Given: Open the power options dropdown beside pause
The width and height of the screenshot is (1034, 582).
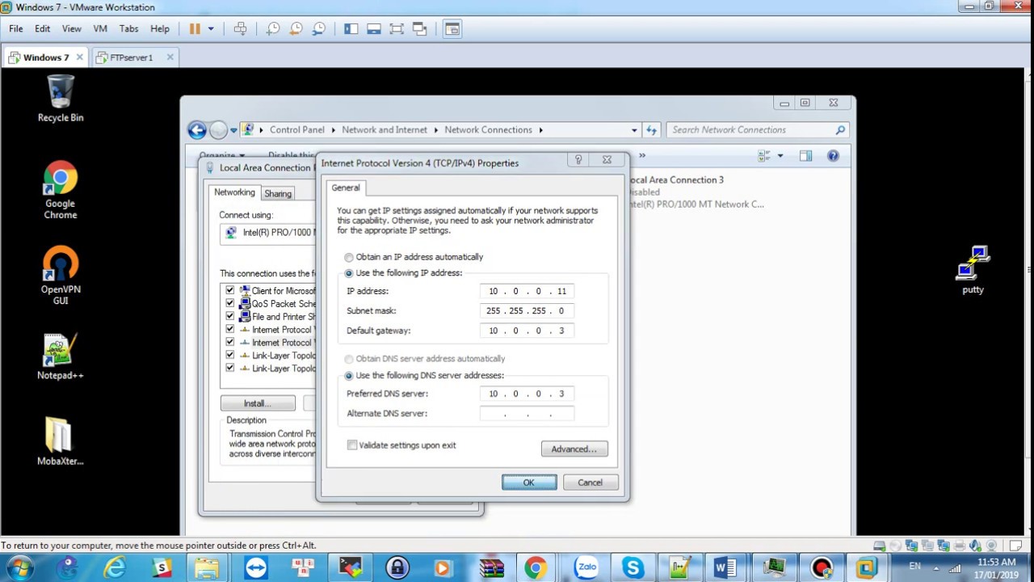Looking at the screenshot, I should pos(211,29).
